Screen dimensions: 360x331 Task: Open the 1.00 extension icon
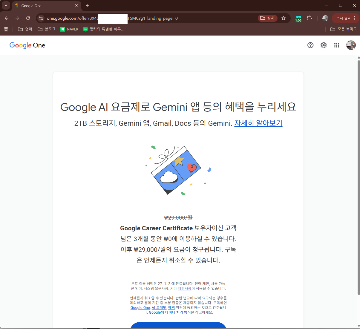pyautogui.click(x=298, y=19)
